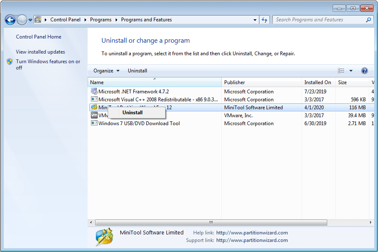Sort by Installed On column header

tap(318, 82)
